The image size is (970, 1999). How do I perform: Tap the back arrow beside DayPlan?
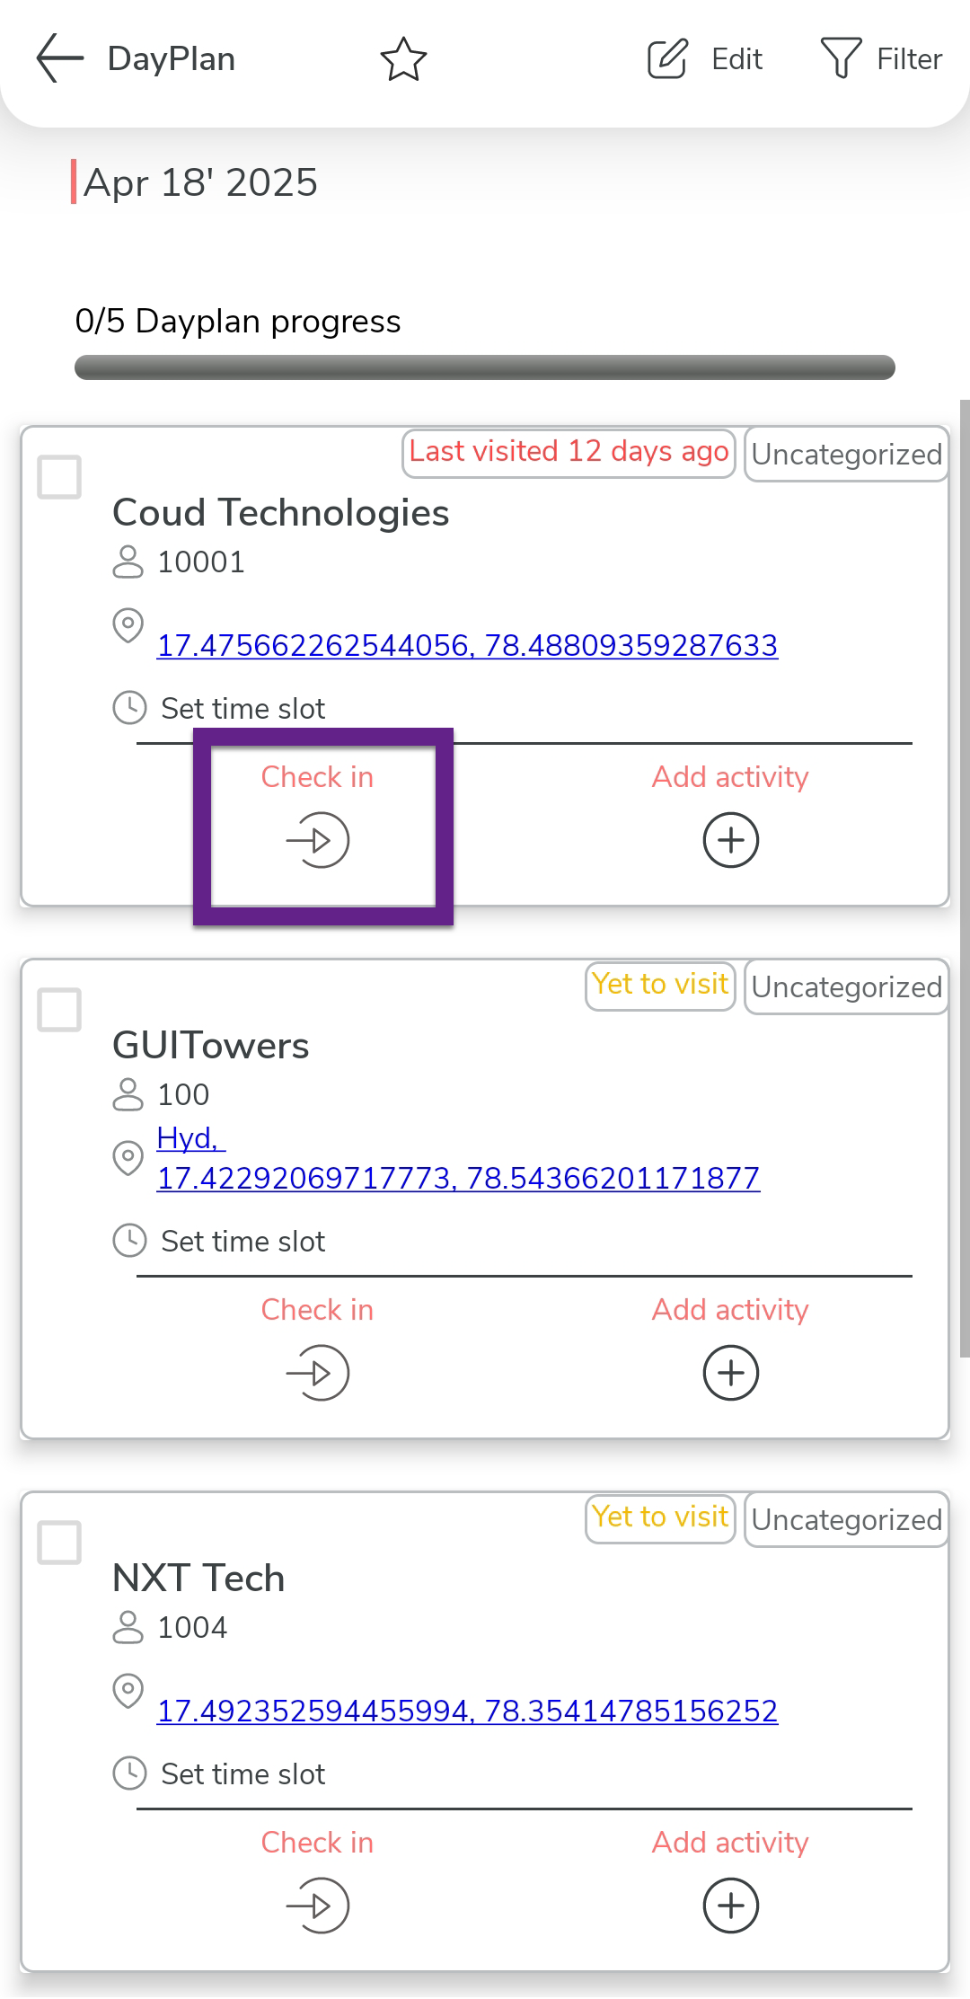tap(59, 59)
